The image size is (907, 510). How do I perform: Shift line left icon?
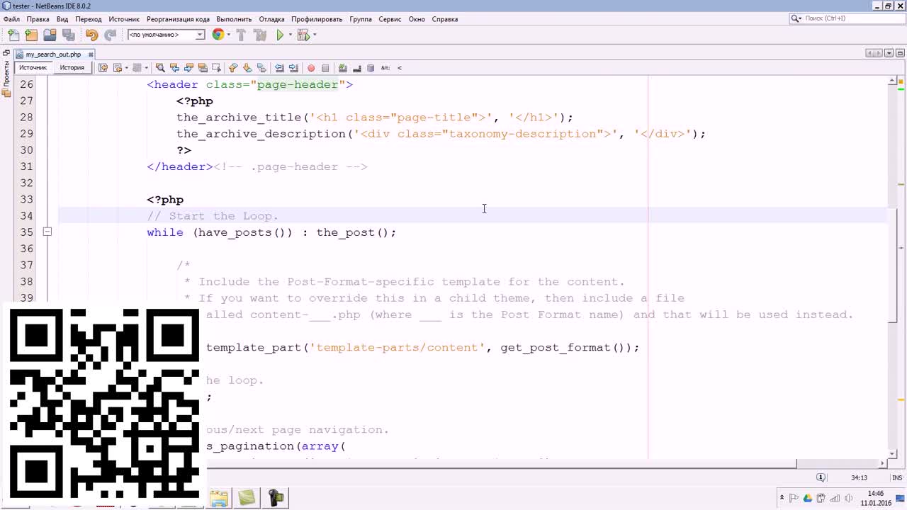[279, 68]
